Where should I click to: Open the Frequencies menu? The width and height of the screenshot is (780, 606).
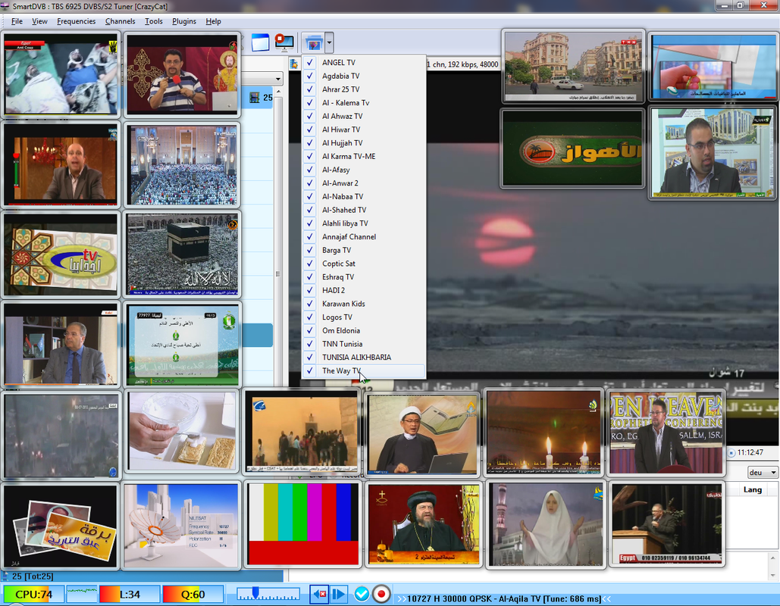76,21
